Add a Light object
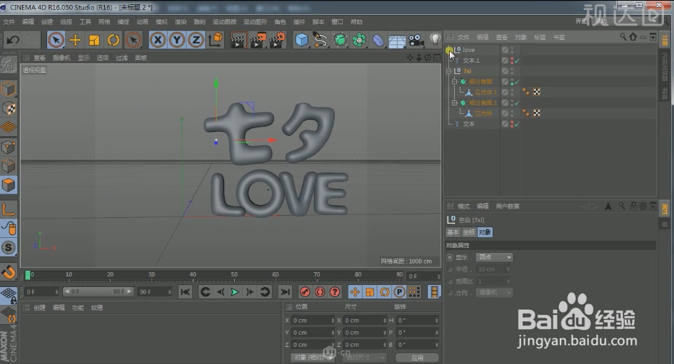The height and width of the screenshot is (364, 674). click(435, 40)
